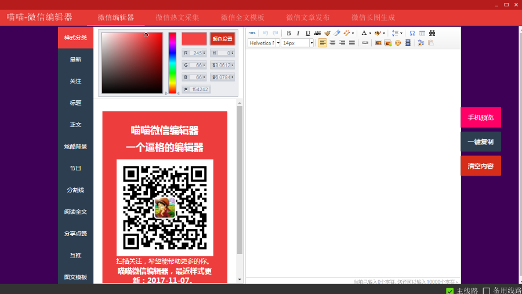Screen dimensions: 522x294
Task: Click the current red color preview swatch
Action: [x=194, y=39]
